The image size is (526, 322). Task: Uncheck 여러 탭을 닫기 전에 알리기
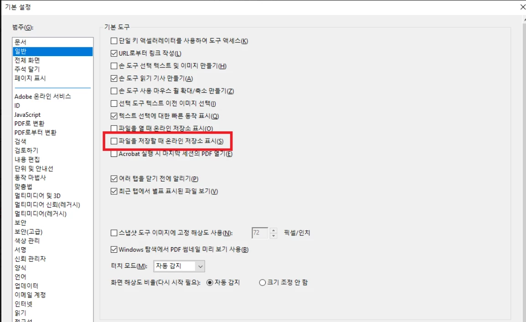pos(114,179)
